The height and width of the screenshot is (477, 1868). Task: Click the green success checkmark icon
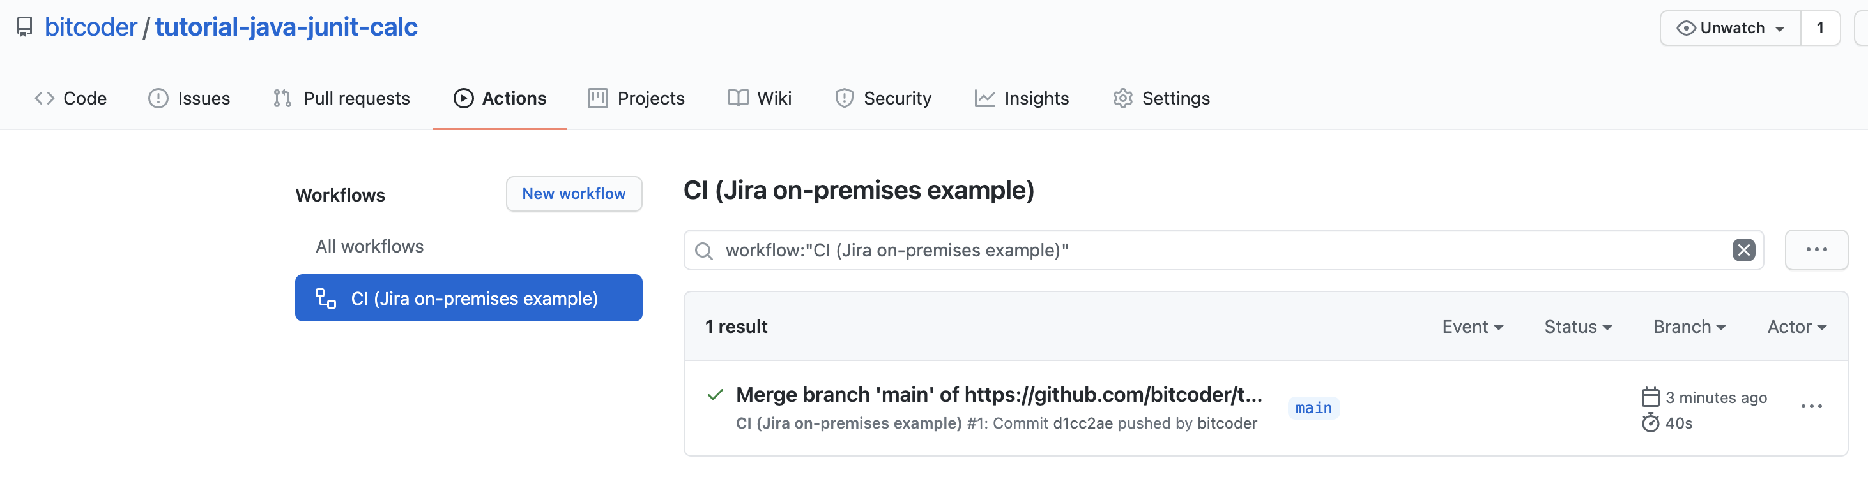point(715,395)
